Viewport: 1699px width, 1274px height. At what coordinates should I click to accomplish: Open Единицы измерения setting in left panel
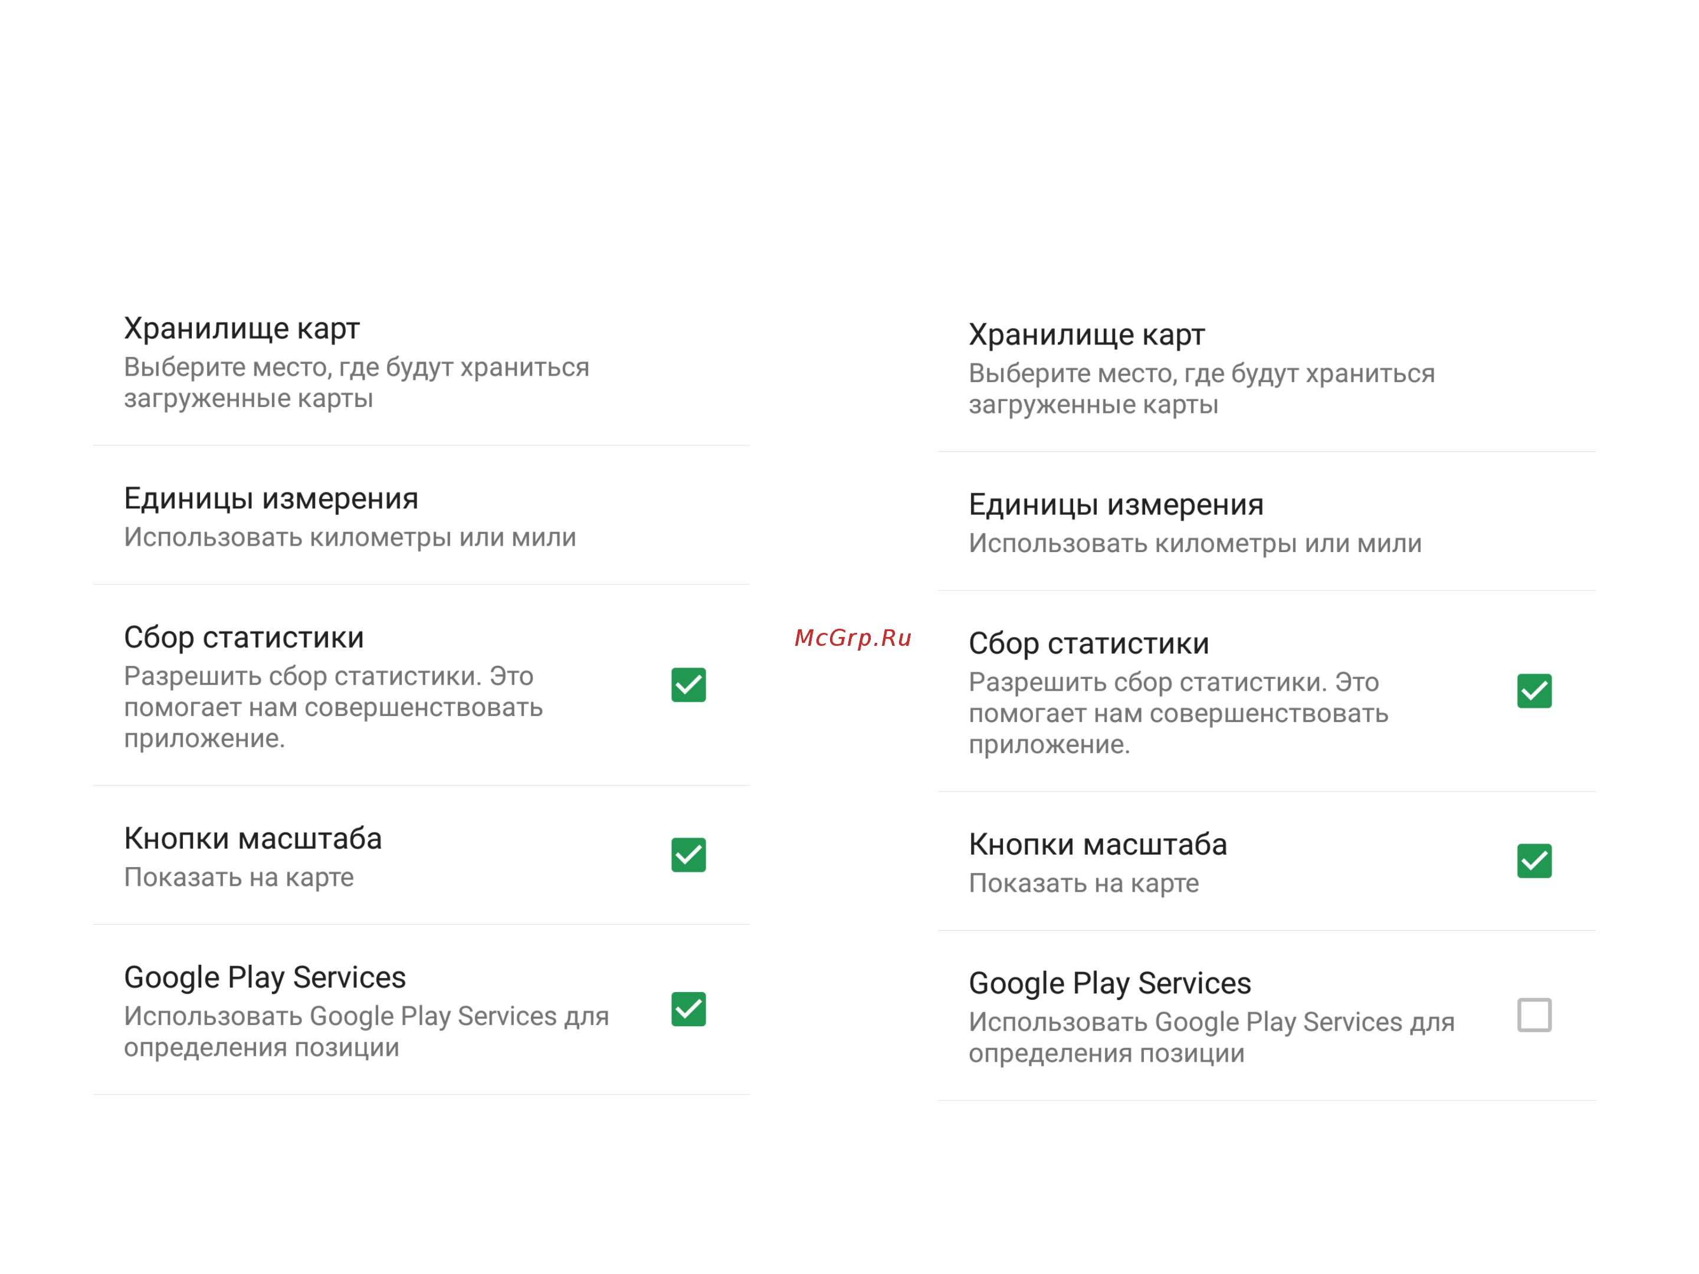pos(421,515)
